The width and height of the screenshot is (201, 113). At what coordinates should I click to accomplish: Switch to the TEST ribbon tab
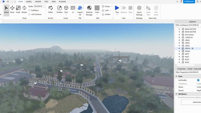click(46, 2)
